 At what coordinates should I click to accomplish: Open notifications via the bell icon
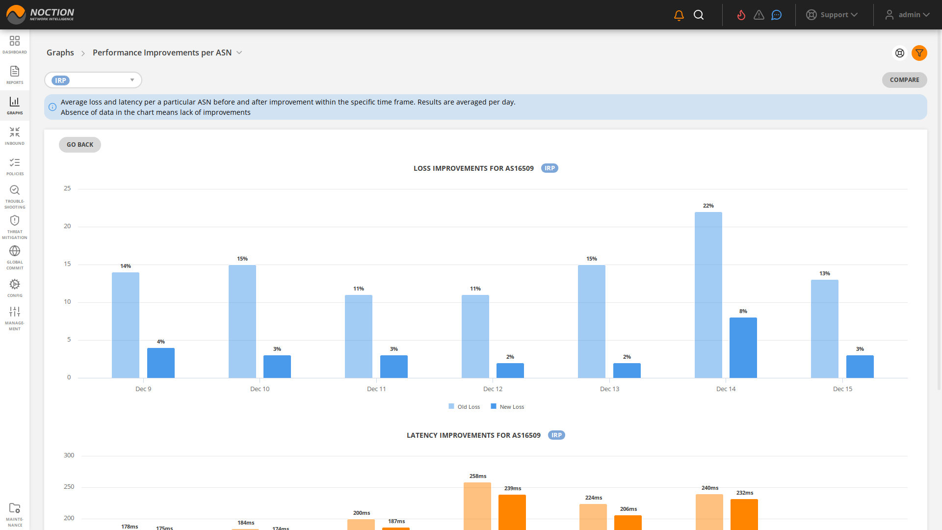point(679,15)
